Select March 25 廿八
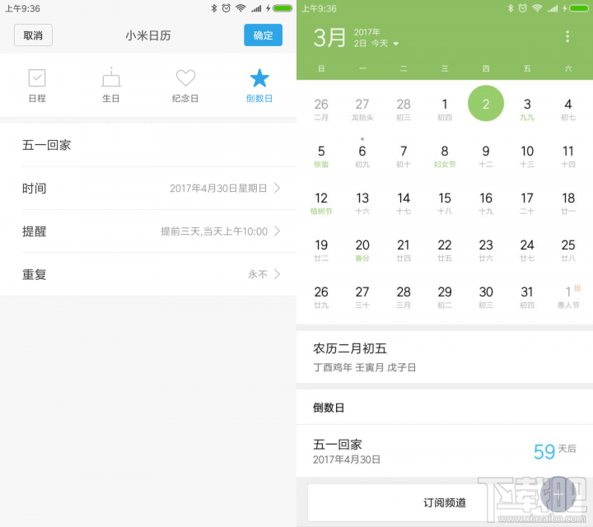This screenshot has width=593, height=527. (x=568, y=250)
